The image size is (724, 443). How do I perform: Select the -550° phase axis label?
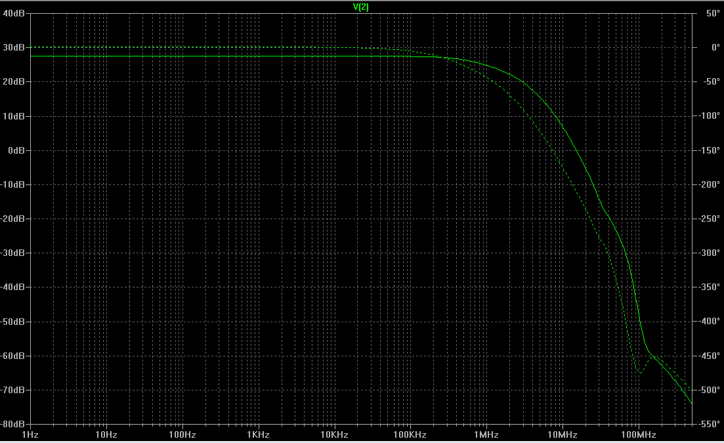(709, 424)
